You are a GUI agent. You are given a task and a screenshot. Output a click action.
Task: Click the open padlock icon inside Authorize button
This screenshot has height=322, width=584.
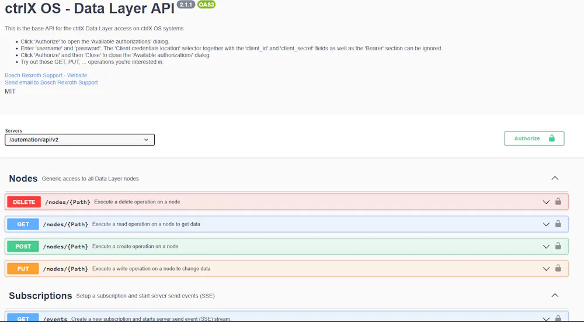tap(552, 139)
